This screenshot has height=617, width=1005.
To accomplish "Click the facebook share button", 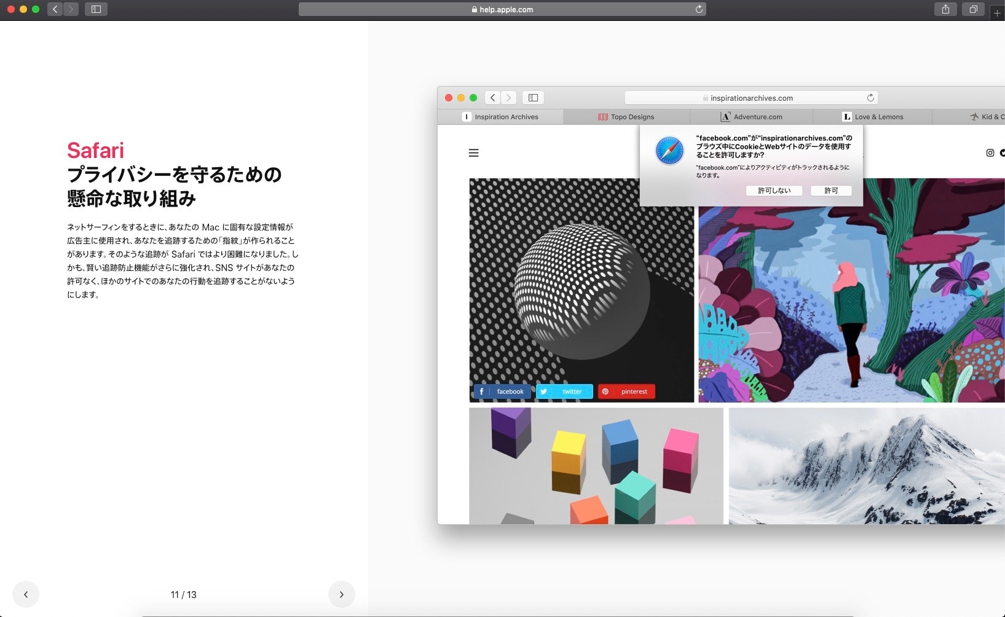I will point(502,391).
